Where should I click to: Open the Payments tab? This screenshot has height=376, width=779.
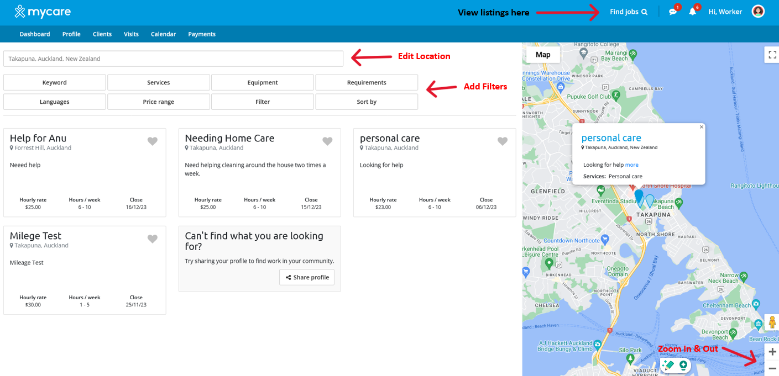point(202,34)
